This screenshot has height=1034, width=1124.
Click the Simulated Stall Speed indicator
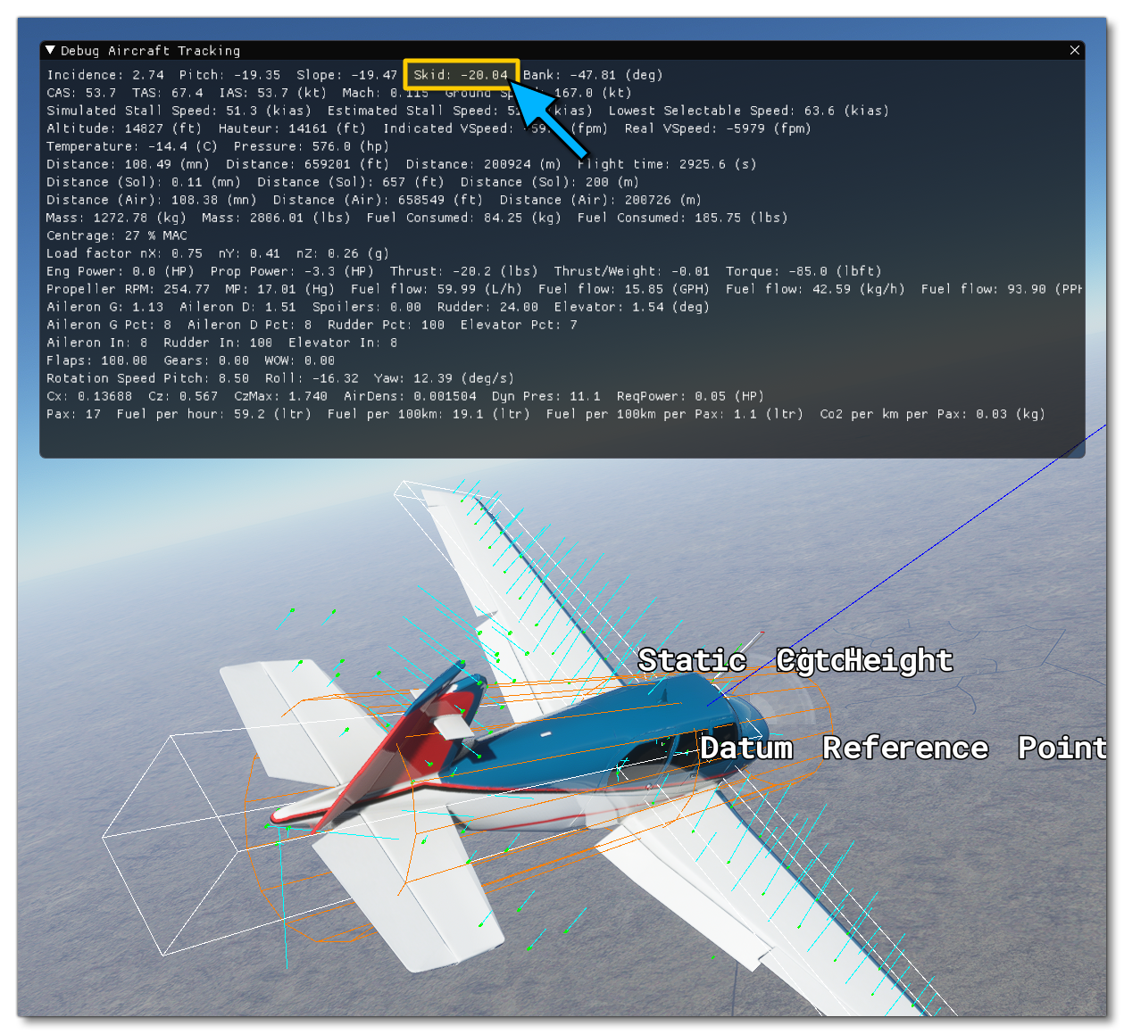179,111
